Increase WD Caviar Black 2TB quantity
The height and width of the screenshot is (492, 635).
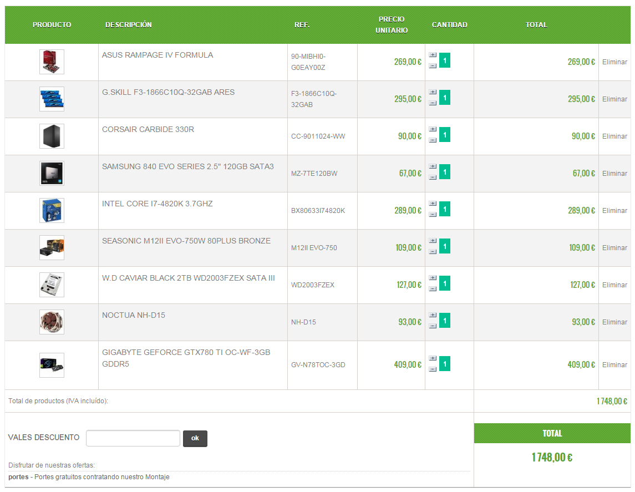click(x=433, y=278)
